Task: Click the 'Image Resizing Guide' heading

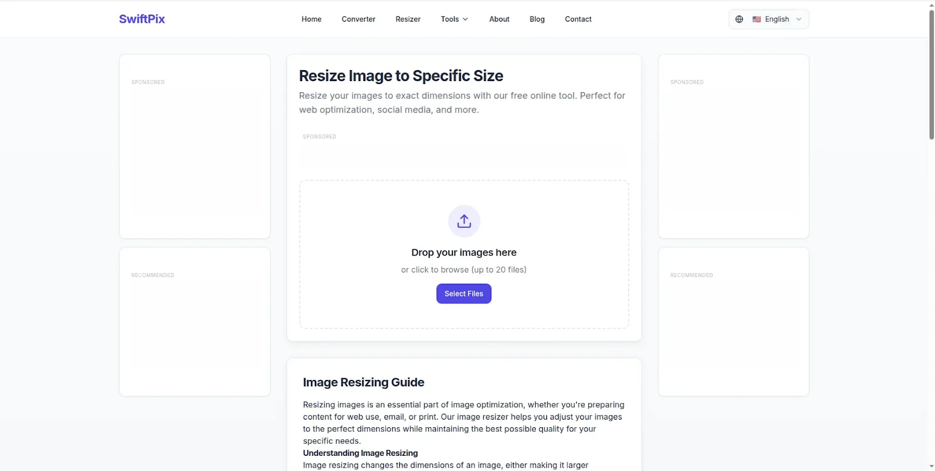Action: (x=363, y=382)
